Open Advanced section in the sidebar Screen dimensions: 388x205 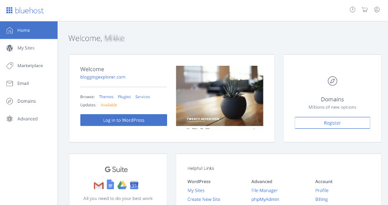[27, 119]
